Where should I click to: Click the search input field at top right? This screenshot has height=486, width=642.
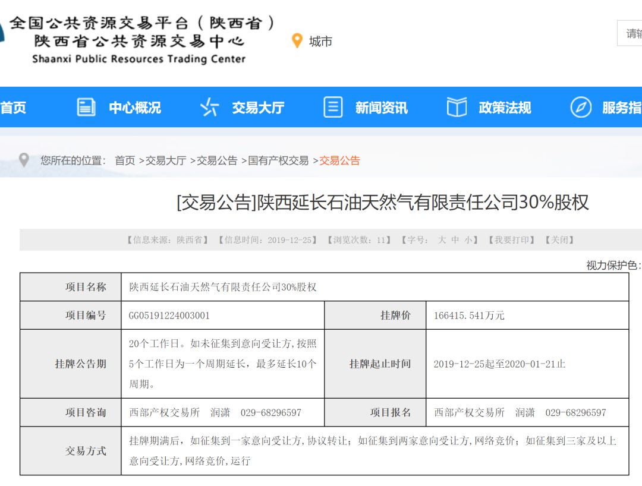[630, 33]
